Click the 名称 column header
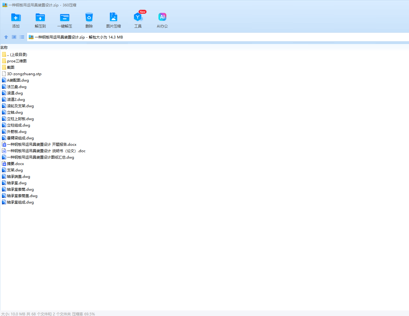 coord(4,48)
